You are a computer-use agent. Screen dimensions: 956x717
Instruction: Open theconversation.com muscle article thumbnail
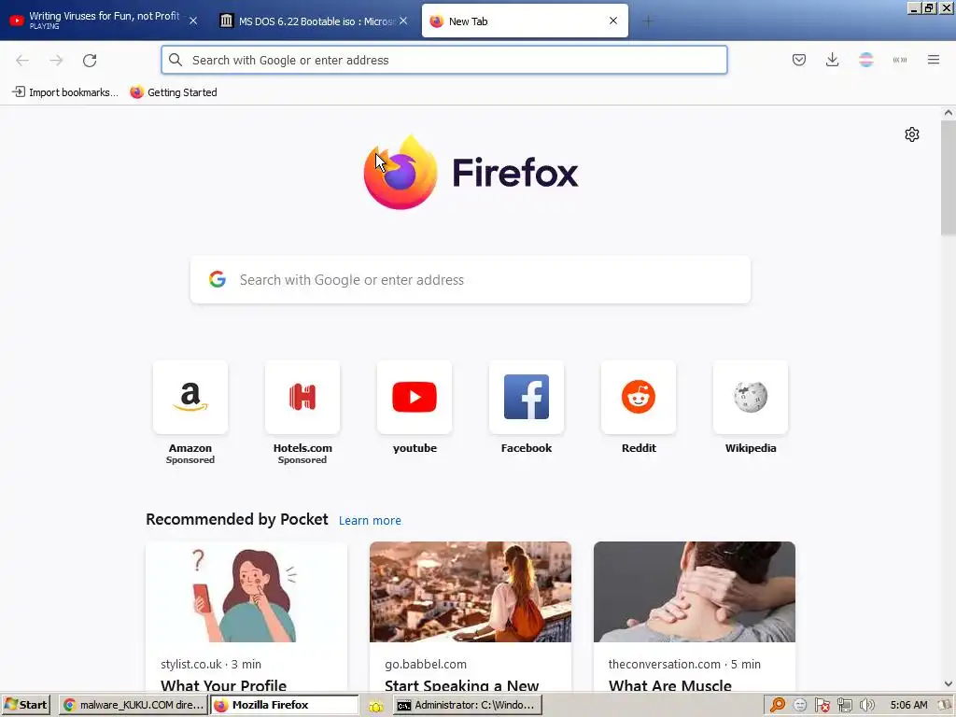[x=695, y=591]
